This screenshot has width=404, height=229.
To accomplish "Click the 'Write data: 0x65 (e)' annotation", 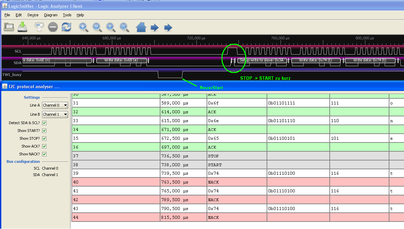I will pos(121,60).
